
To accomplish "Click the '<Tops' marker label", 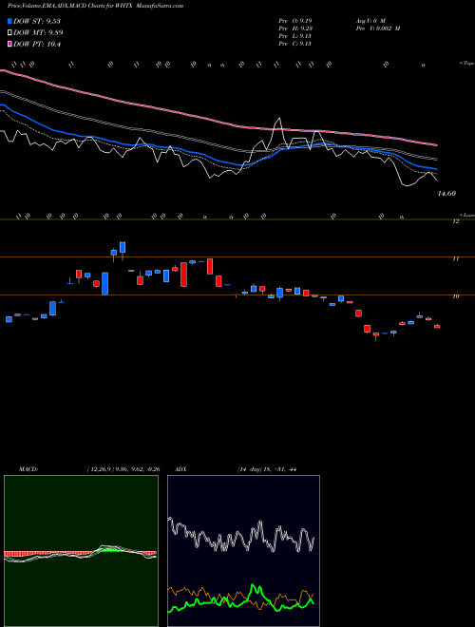I will coord(466,64).
